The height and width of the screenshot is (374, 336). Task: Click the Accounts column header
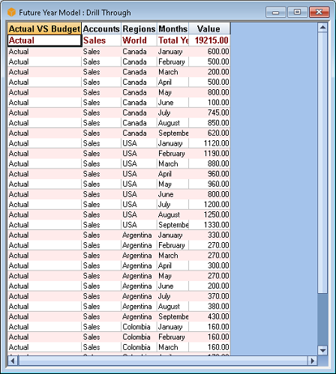(x=101, y=28)
